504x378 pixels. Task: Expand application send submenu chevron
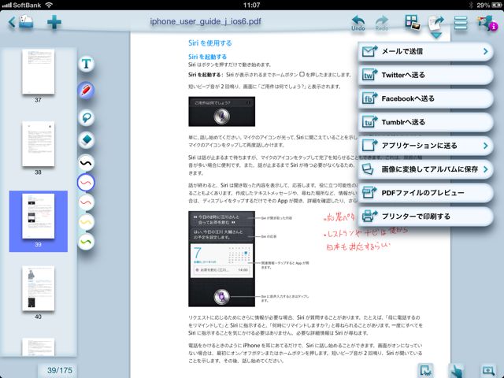(x=486, y=146)
